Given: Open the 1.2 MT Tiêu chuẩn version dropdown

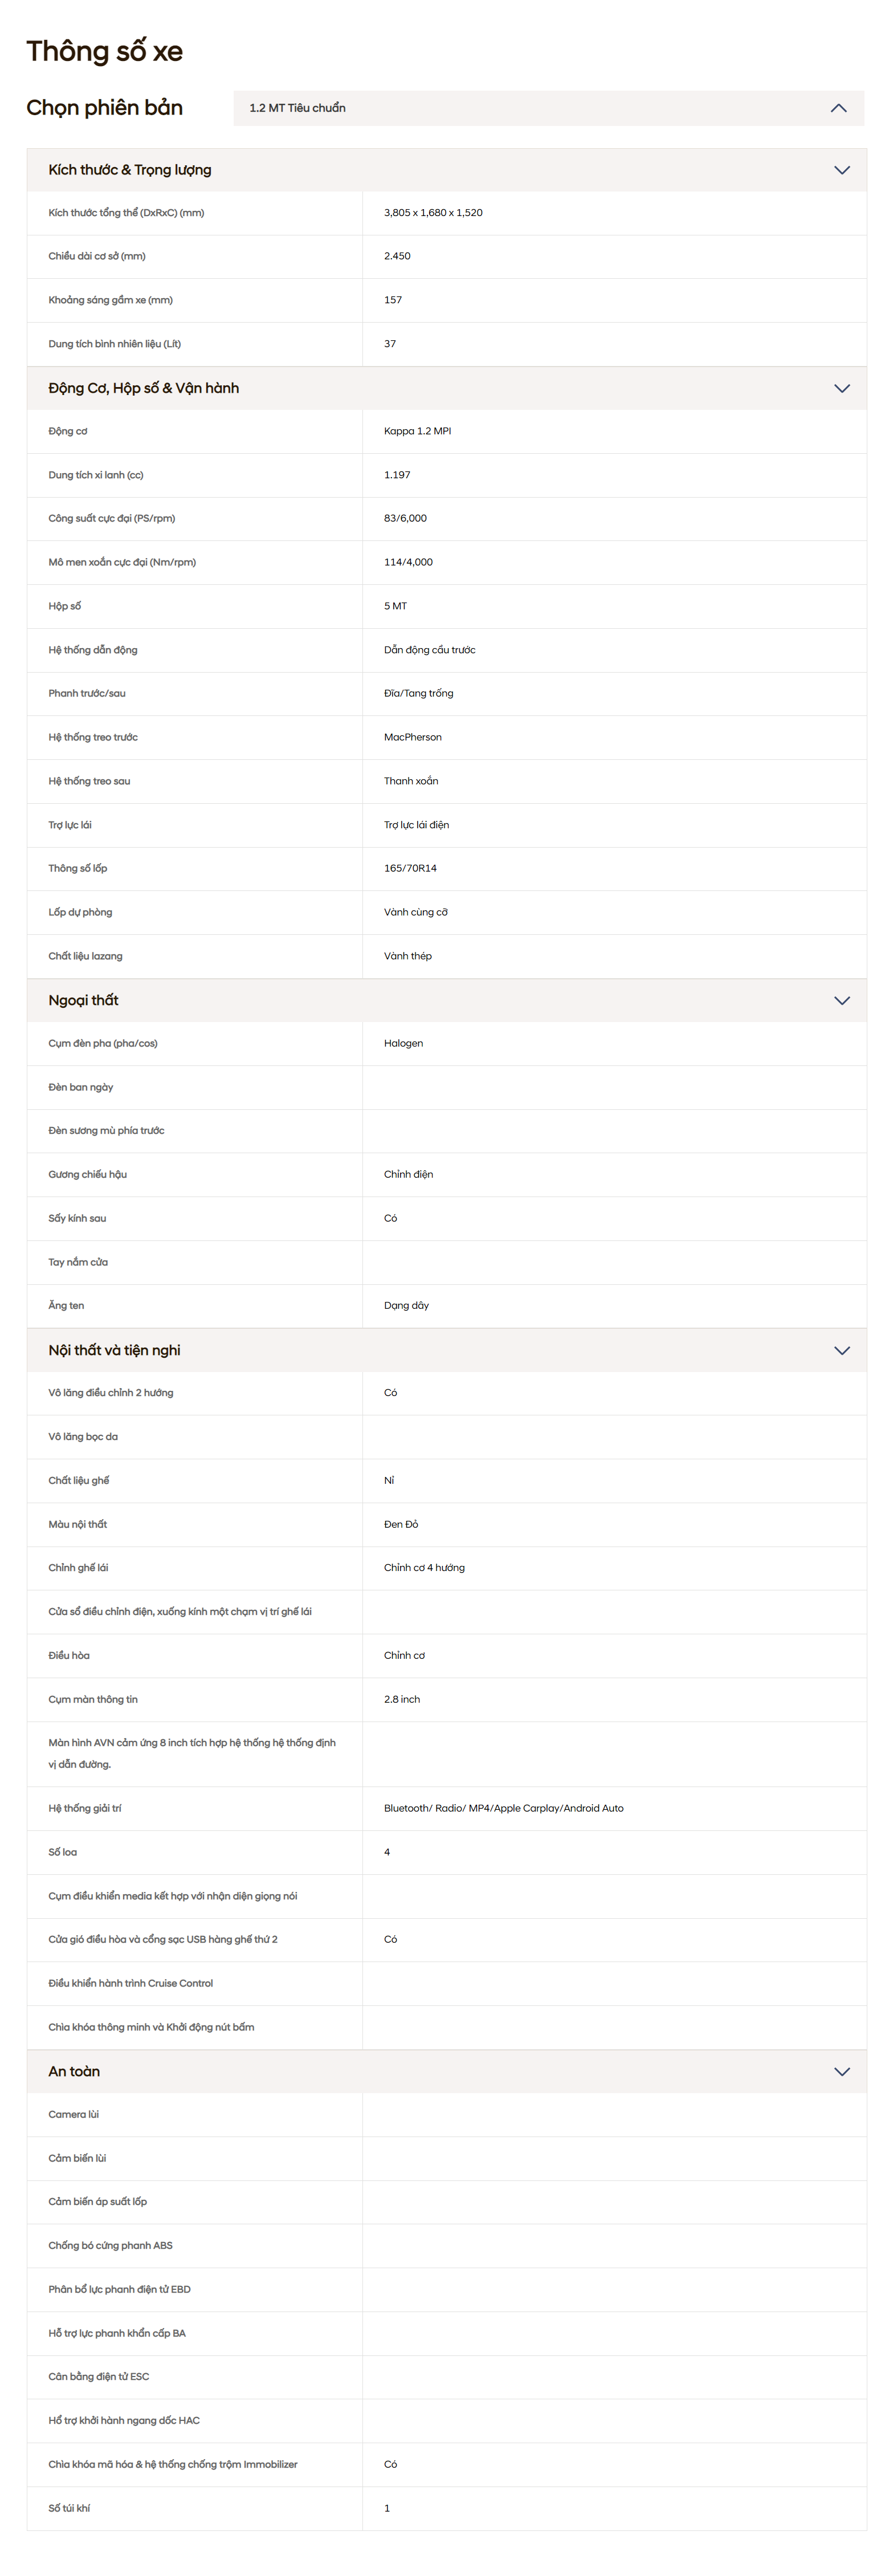Looking at the screenshot, I should 548,108.
